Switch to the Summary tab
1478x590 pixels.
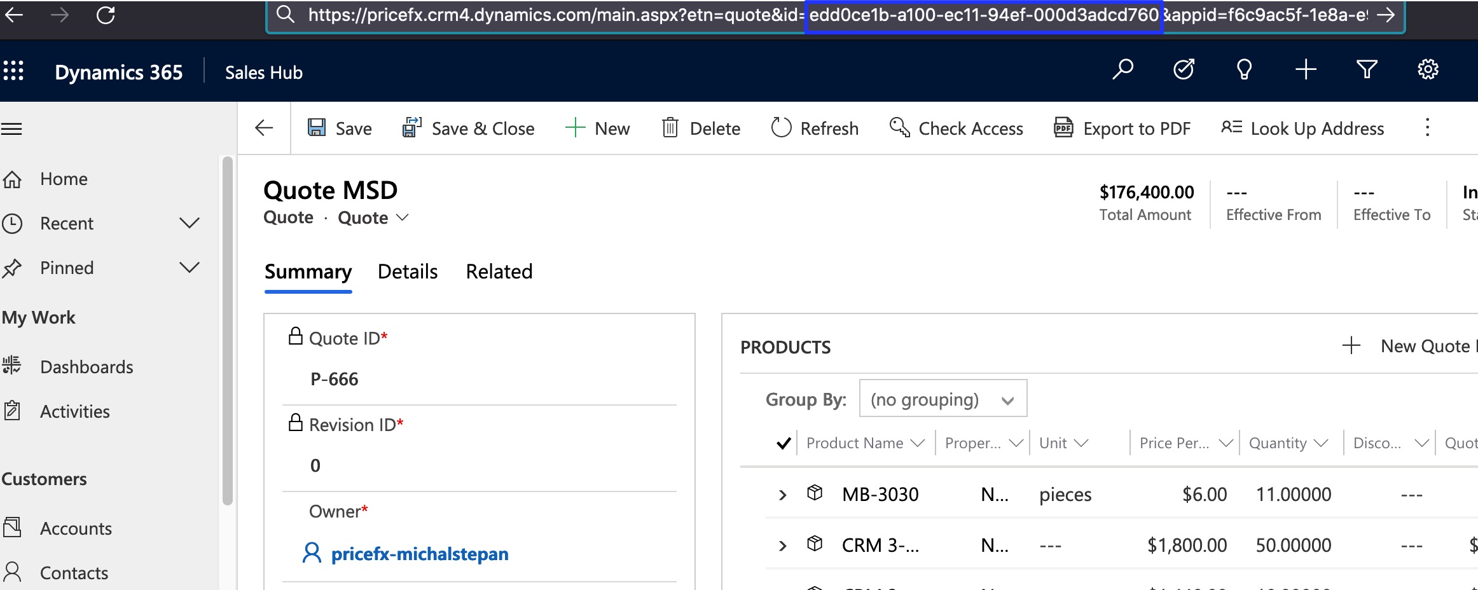[x=308, y=271]
